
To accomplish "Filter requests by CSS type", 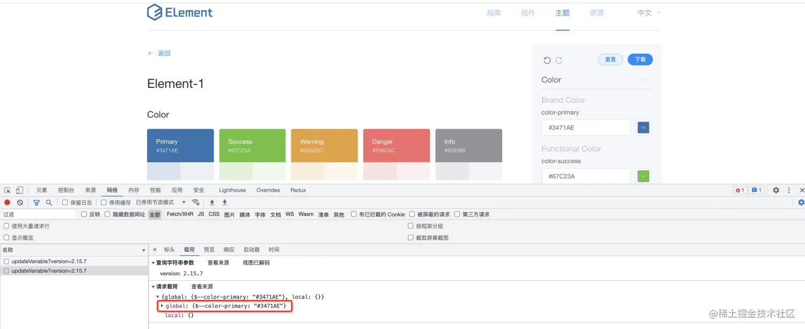I will [214, 214].
